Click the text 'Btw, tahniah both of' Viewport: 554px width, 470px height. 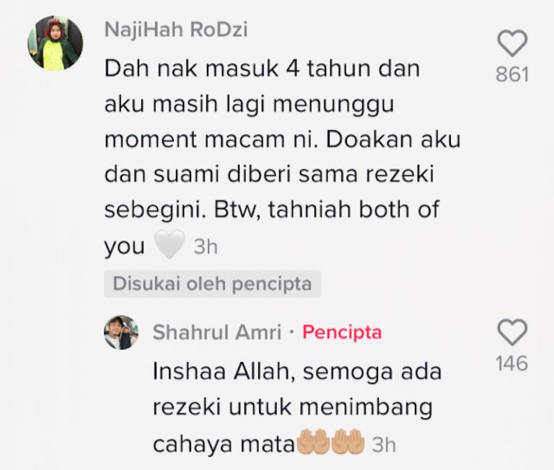[x=326, y=210]
